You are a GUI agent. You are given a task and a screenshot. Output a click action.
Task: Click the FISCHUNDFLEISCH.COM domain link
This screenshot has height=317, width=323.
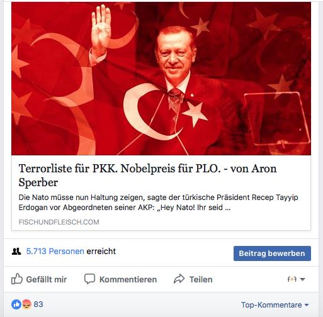pos(59,222)
